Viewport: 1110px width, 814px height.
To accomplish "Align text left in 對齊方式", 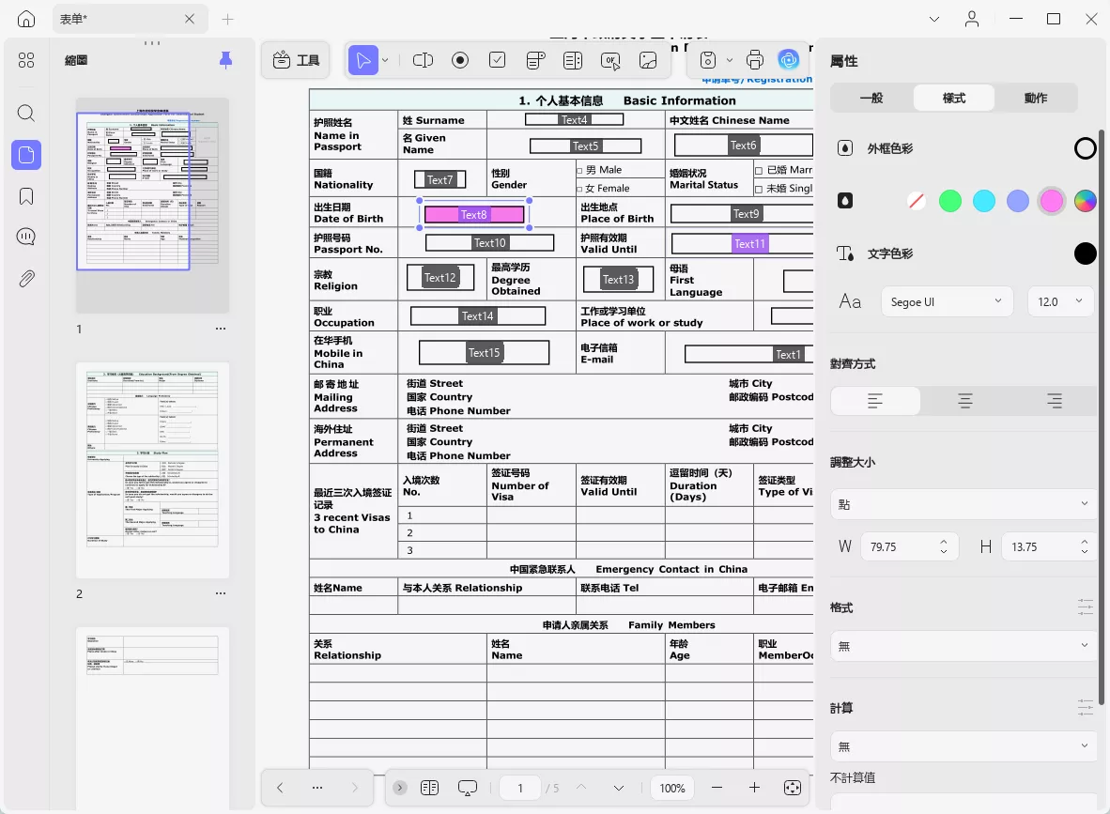I will [875, 401].
